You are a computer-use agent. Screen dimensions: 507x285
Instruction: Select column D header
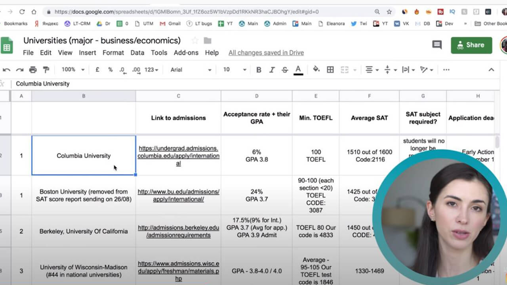pyautogui.click(x=257, y=96)
